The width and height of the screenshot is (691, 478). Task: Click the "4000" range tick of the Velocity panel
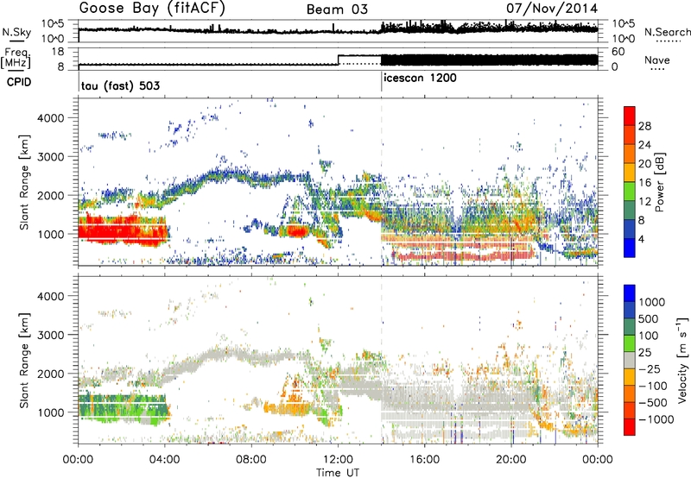tap(50, 296)
